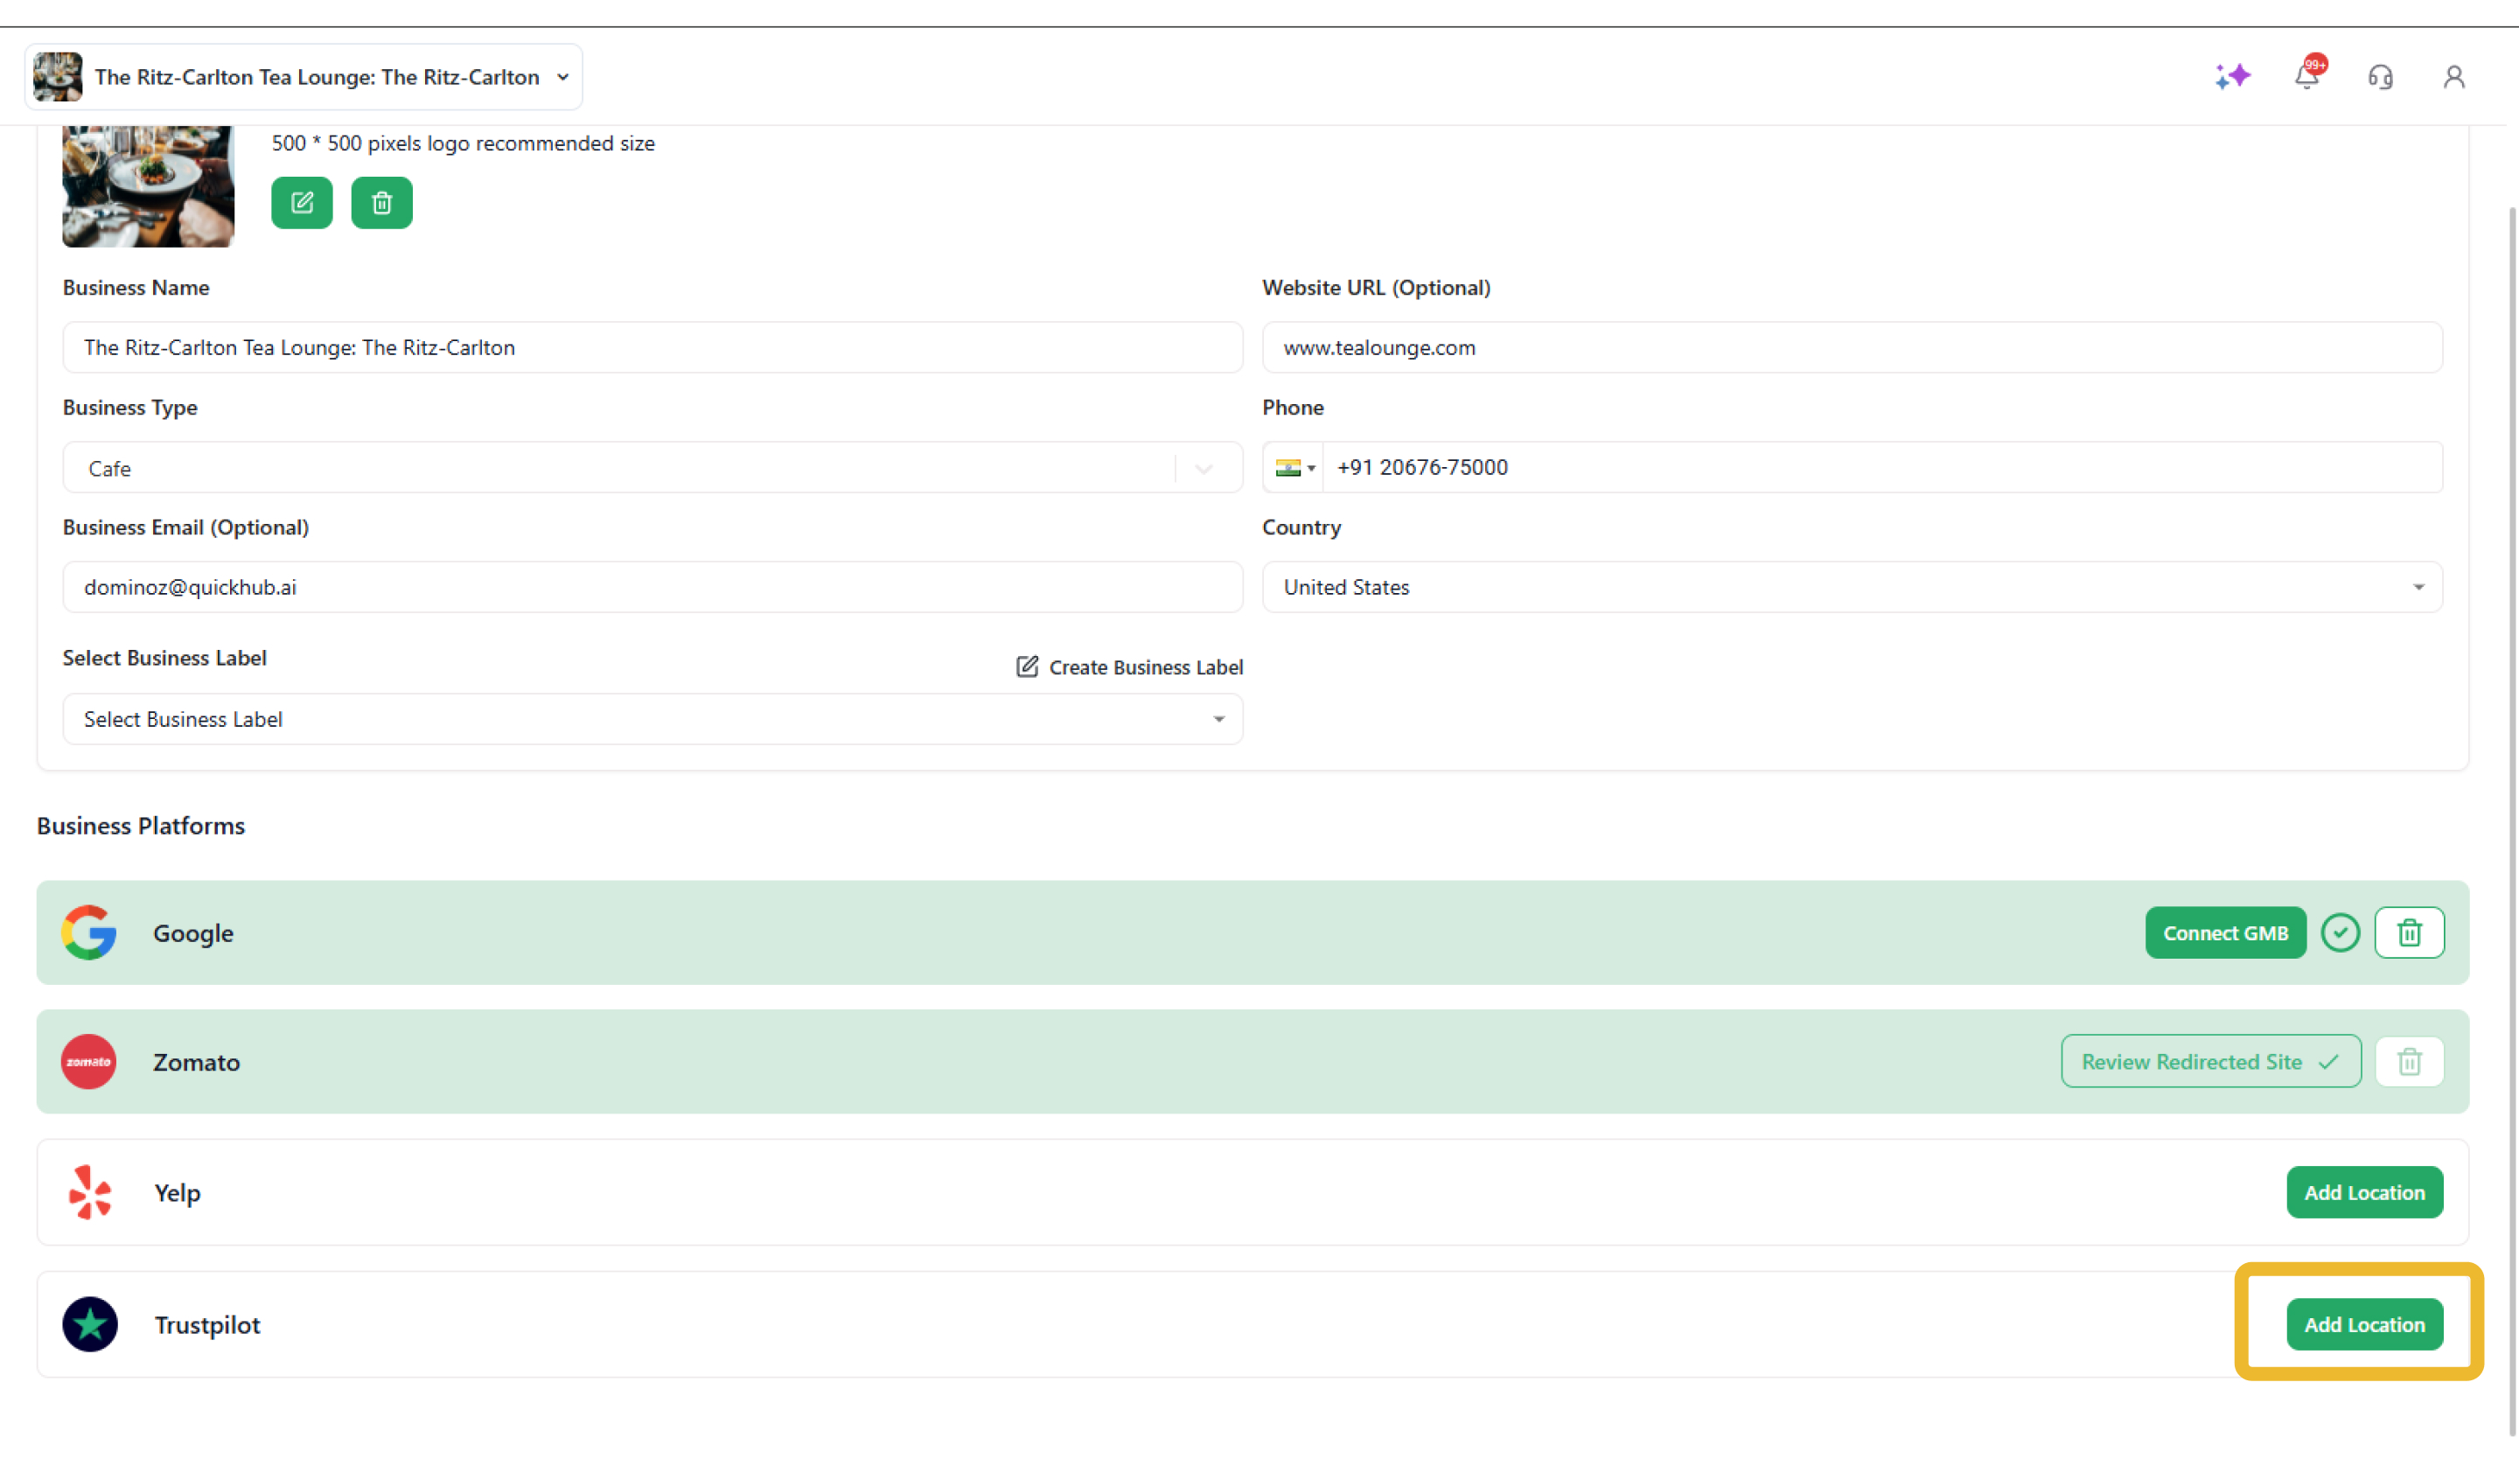The image size is (2519, 1466).
Task: Click the Create Business Label link
Action: 1129,667
